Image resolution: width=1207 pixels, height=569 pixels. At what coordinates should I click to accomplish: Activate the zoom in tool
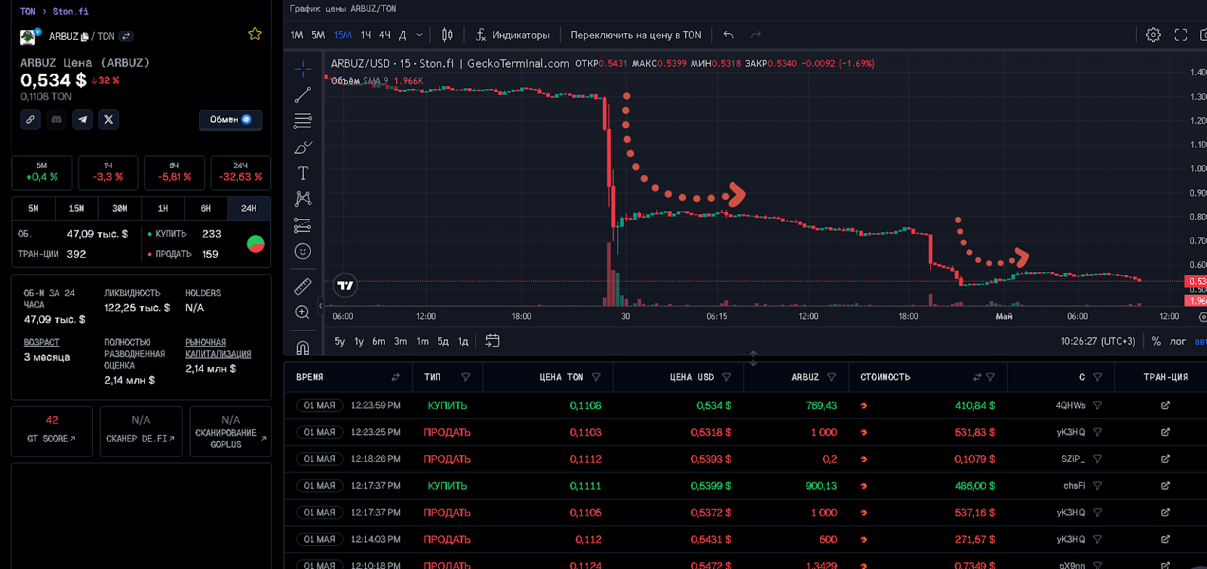(303, 313)
